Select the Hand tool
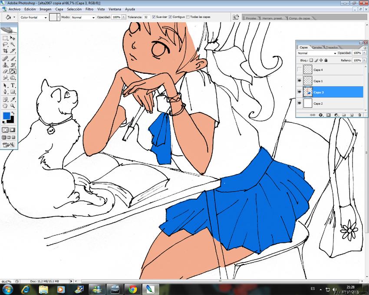The image size is (369, 295). point(5,106)
